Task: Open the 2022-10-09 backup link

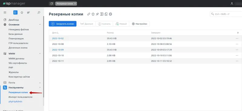Action: [58, 50]
